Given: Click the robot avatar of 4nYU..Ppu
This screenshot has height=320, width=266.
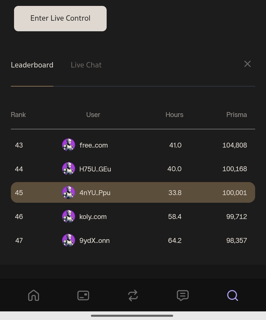Looking at the screenshot, I should pos(68,193).
